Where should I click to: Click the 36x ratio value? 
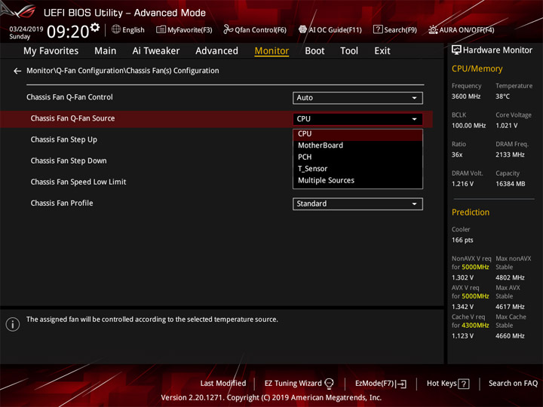(457, 155)
